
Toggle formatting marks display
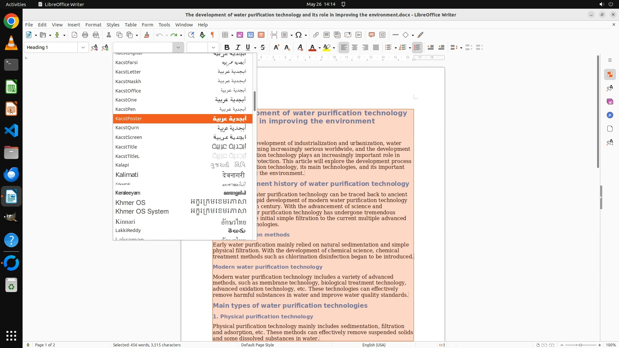212,35
